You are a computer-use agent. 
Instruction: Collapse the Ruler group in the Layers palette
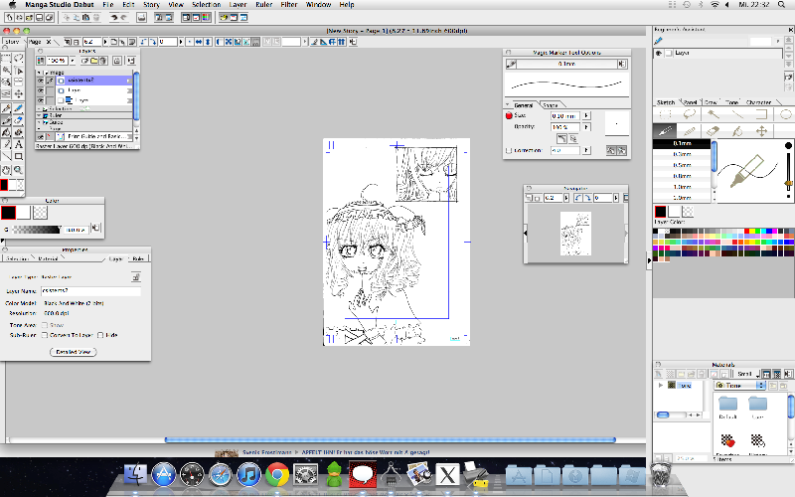[39, 115]
